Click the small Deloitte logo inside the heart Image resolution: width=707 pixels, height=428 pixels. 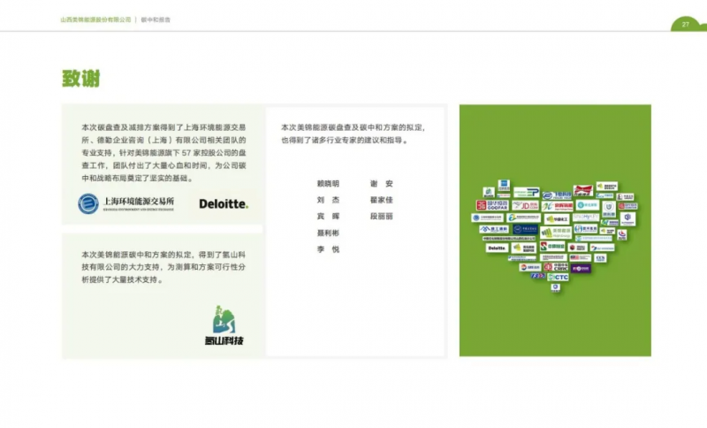click(497, 248)
